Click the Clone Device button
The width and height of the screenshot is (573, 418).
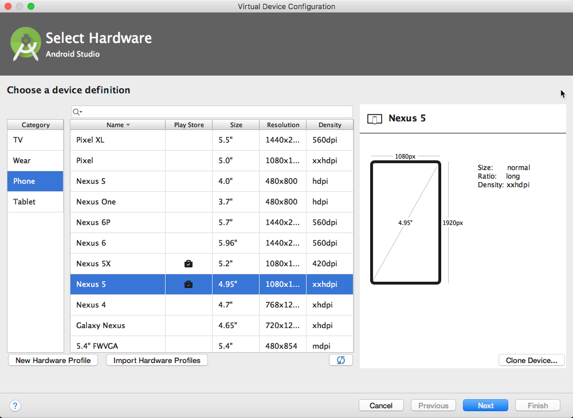(531, 360)
